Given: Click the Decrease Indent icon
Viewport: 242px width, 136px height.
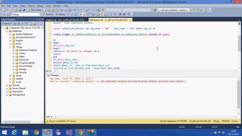Looking at the screenshot, I should click(120, 14).
